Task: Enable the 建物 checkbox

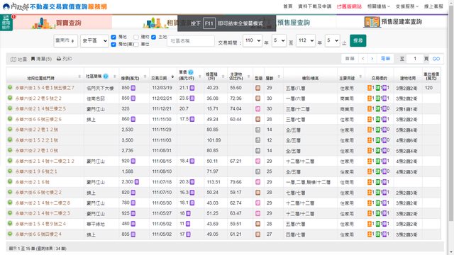Action: coord(136,37)
